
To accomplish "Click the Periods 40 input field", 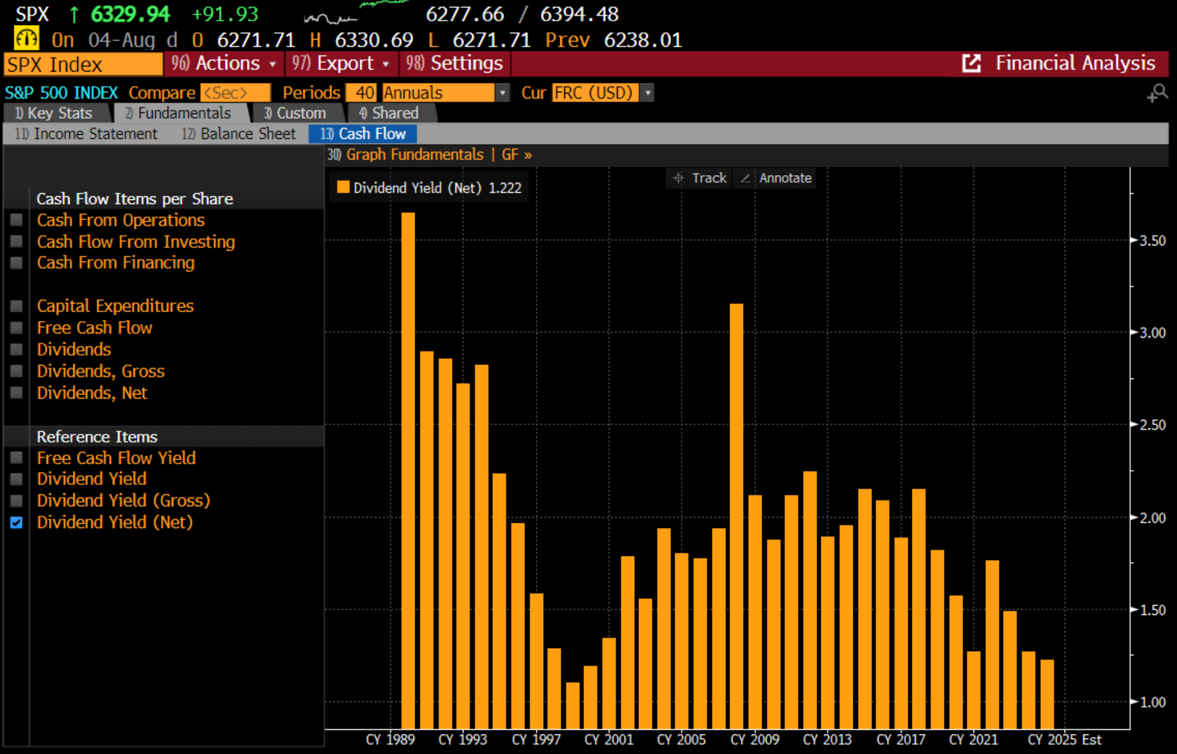I will coord(362,93).
